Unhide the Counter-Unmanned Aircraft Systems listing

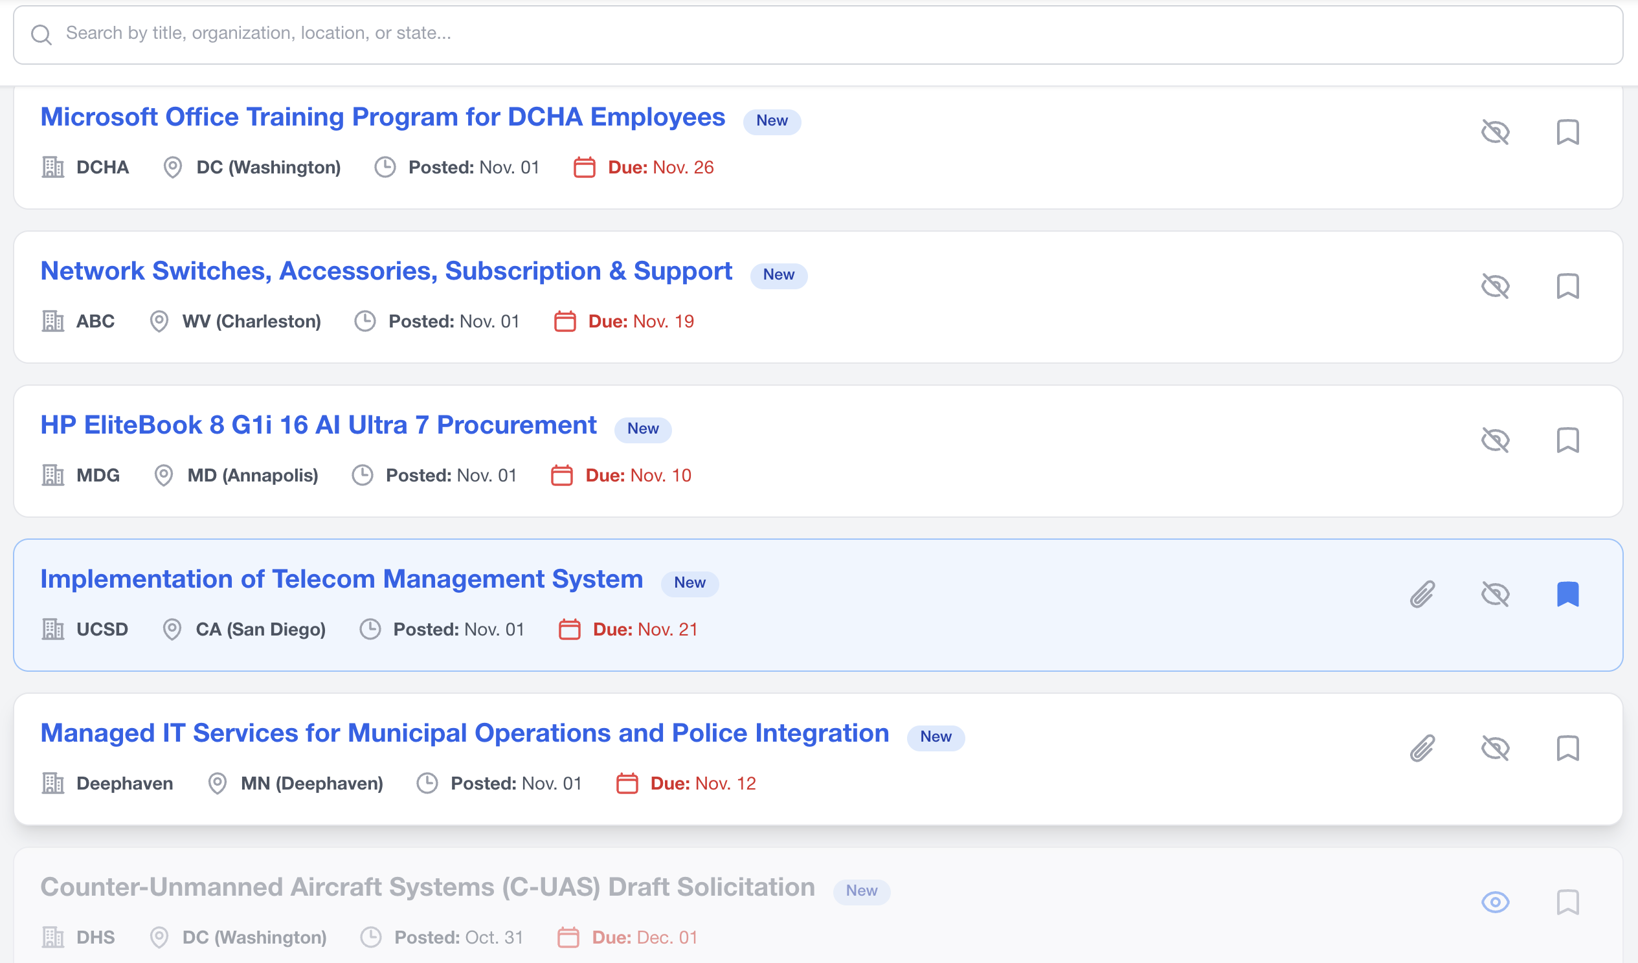[1496, 902]
